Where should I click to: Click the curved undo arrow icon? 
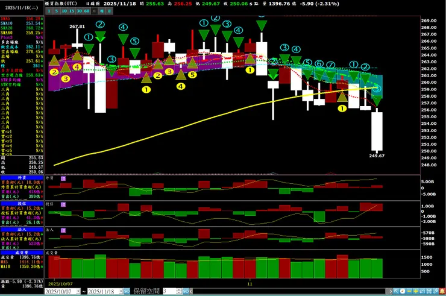(x=422, y=291)
